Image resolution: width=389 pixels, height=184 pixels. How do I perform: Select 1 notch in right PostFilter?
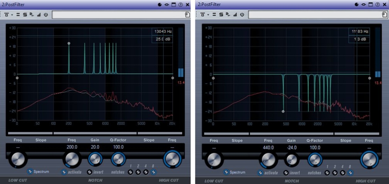coord(327,173)
